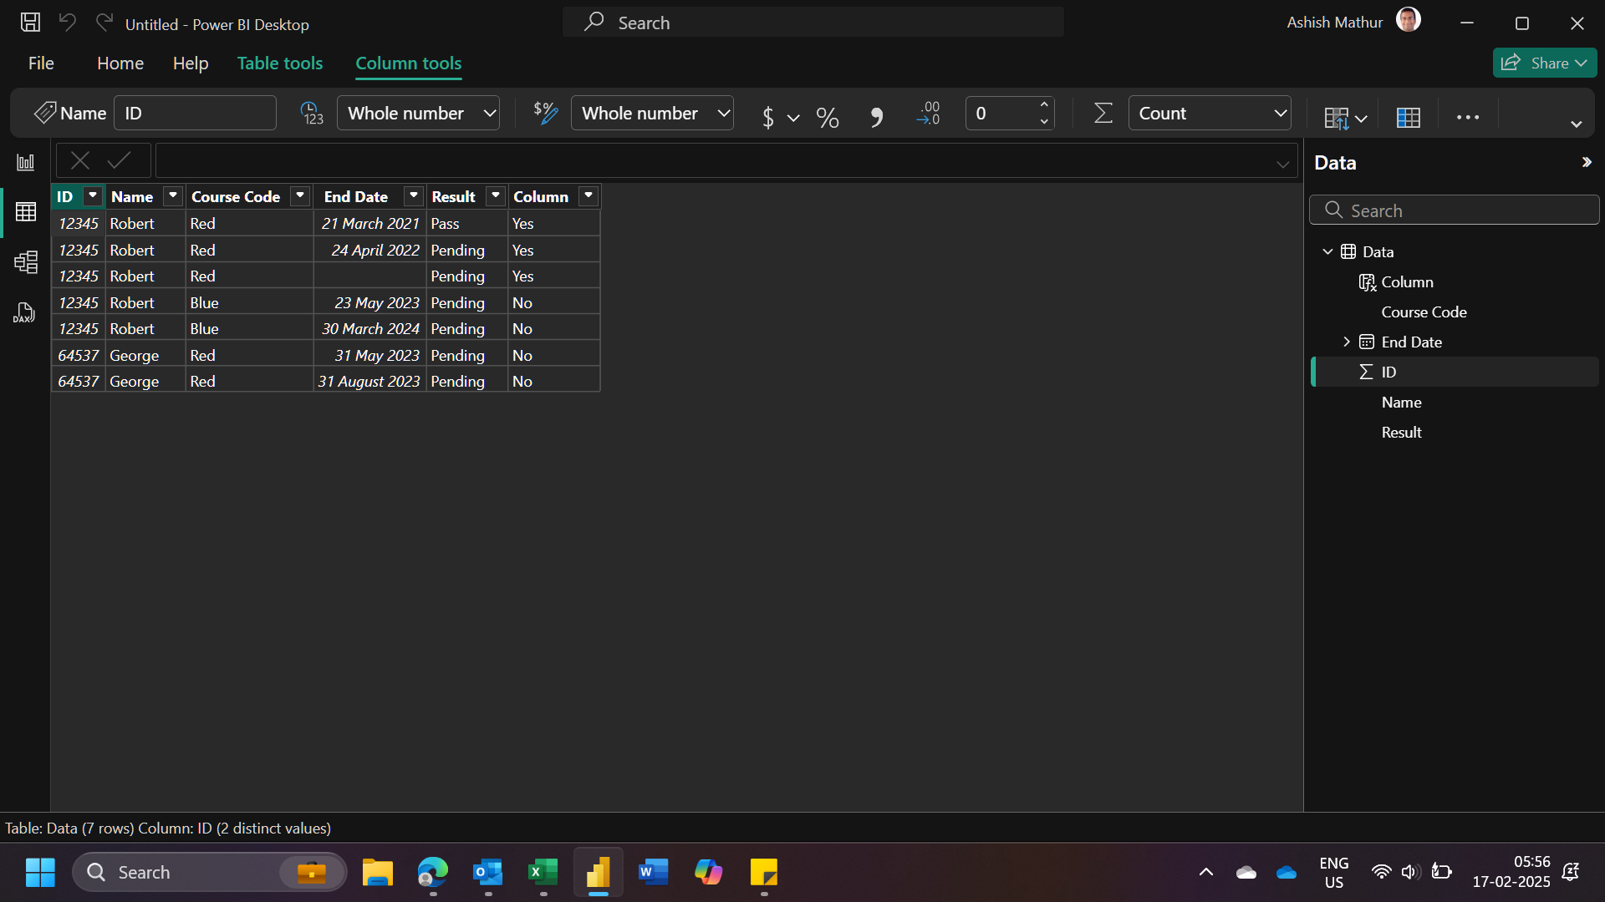This screenshot has width=1605, height=902.
Task: Open the DAX query view icon
Action: point(24,313)
